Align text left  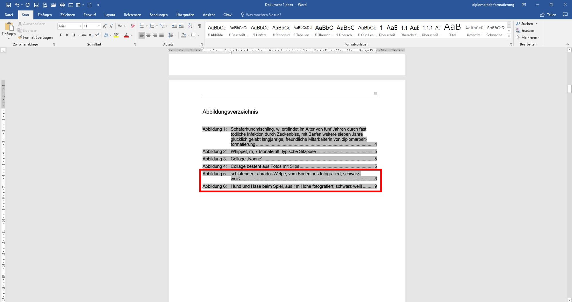142,35
